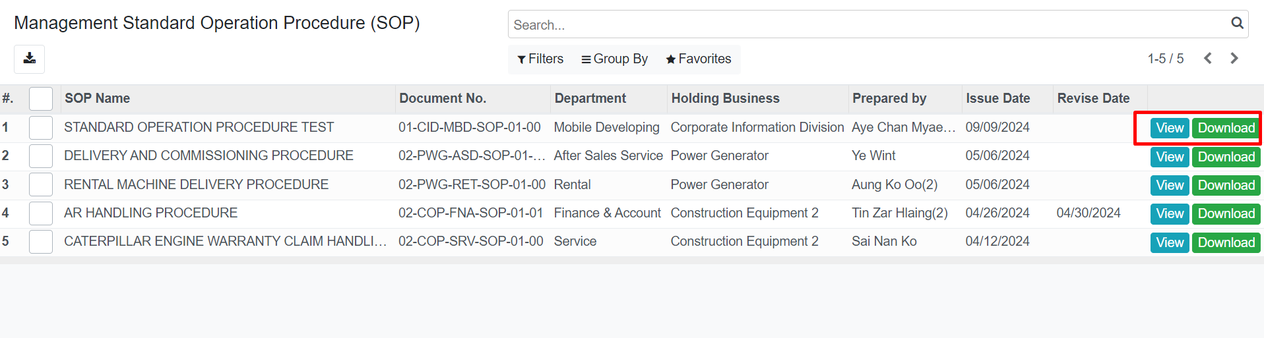This screenshot has width=1264, height=338.
Task: Open the RENTAL MACHINE DELIVERY PROCEDURE record
Action: tap(196, 184)
